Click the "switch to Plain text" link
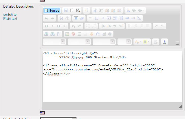This screenshot has width=186, height=119. (x=10, y=16)
